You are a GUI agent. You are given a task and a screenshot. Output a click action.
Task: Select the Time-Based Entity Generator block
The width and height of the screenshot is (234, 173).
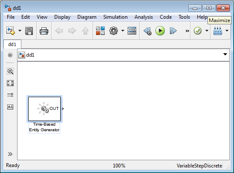[x=44, y=109]
